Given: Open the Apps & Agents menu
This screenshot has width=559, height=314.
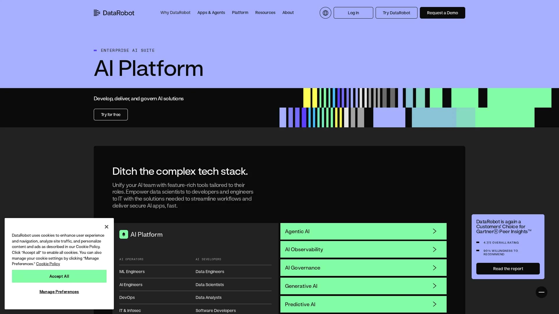Looking at the screenshot, I should click(211, 13).
